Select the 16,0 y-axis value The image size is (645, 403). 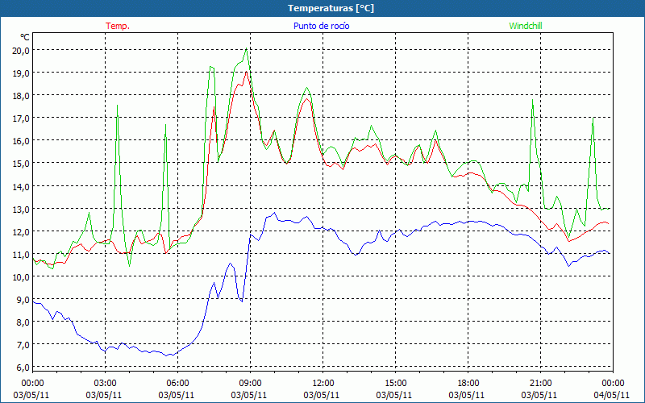21,141
